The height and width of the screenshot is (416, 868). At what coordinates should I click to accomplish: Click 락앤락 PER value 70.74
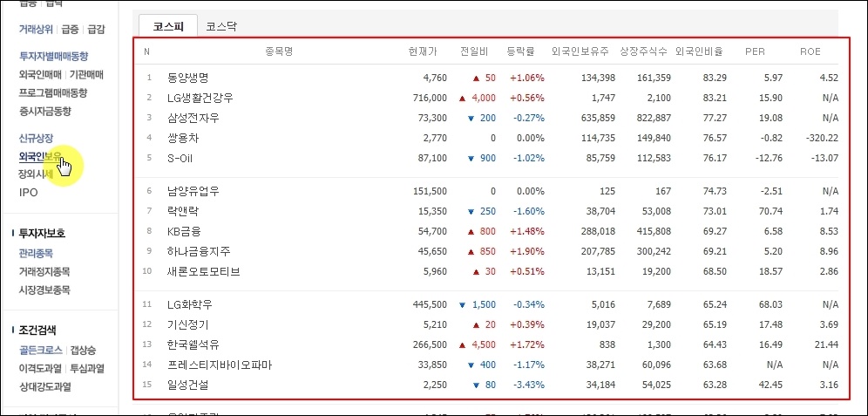[x=772, y=212]
